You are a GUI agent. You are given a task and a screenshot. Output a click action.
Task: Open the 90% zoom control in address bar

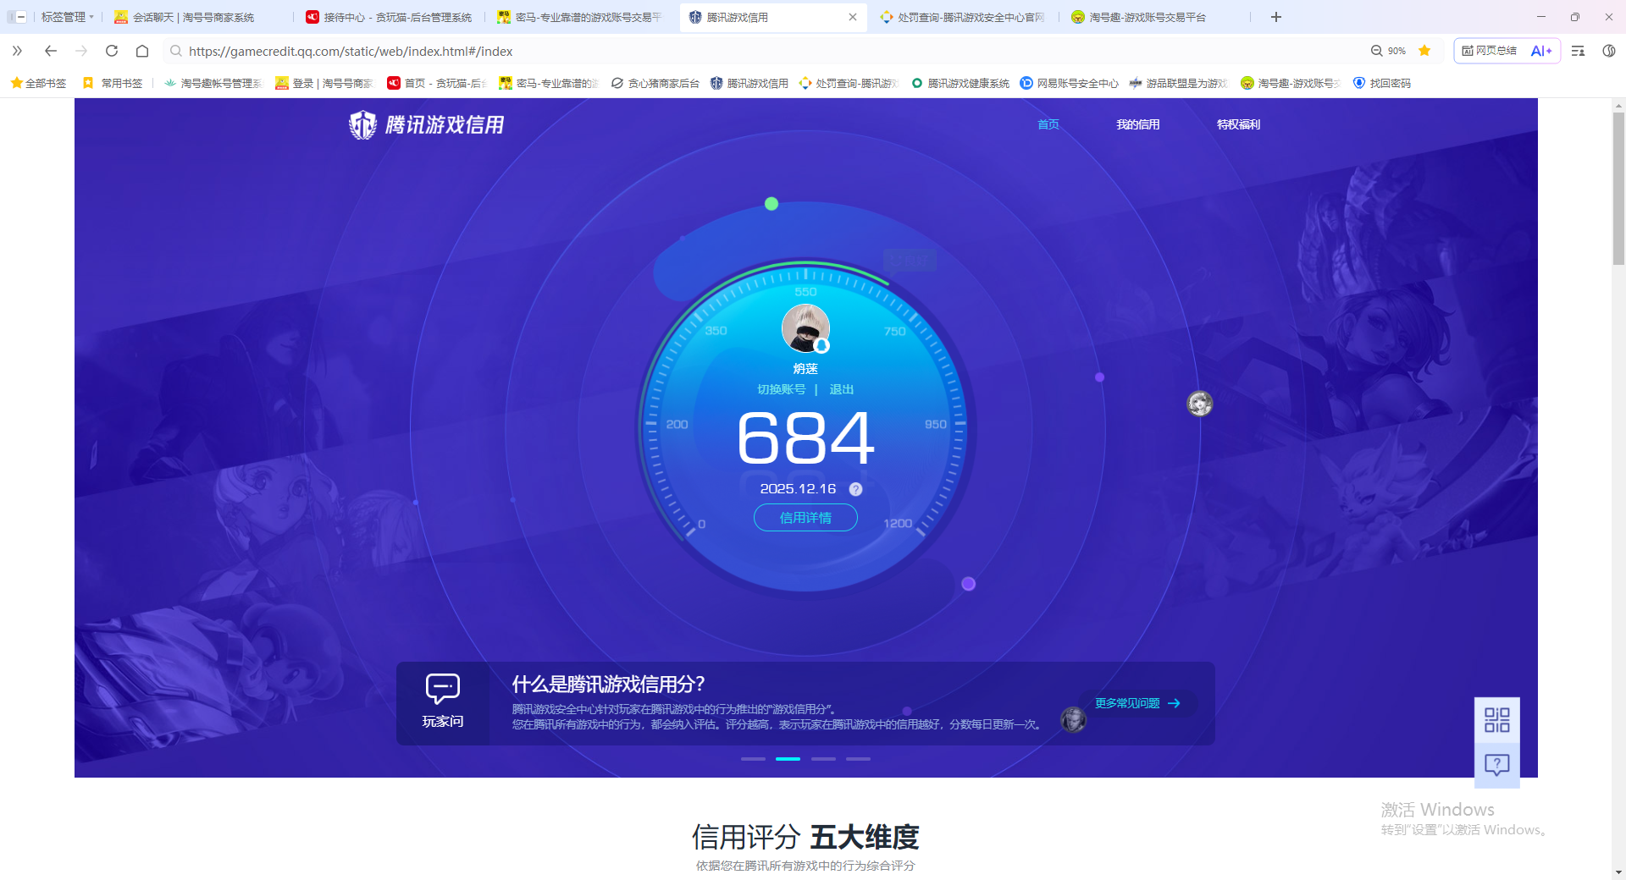click(x=1390, y=51)
